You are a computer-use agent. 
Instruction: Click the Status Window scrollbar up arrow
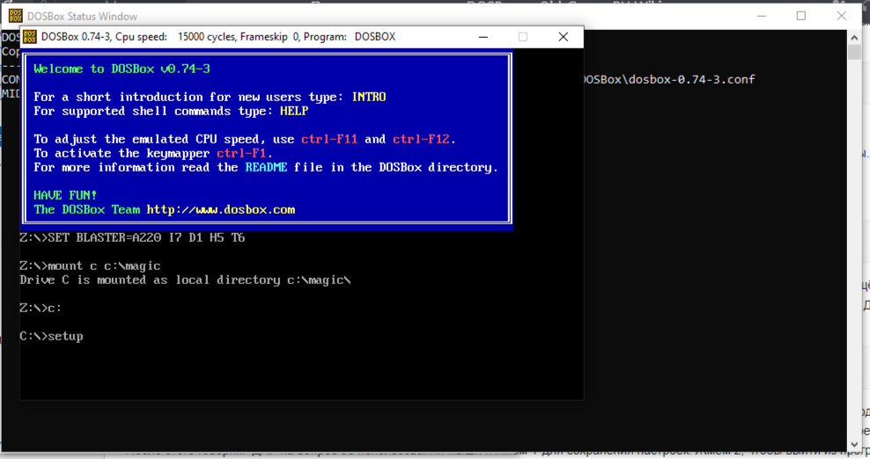(x=854, y=37)
